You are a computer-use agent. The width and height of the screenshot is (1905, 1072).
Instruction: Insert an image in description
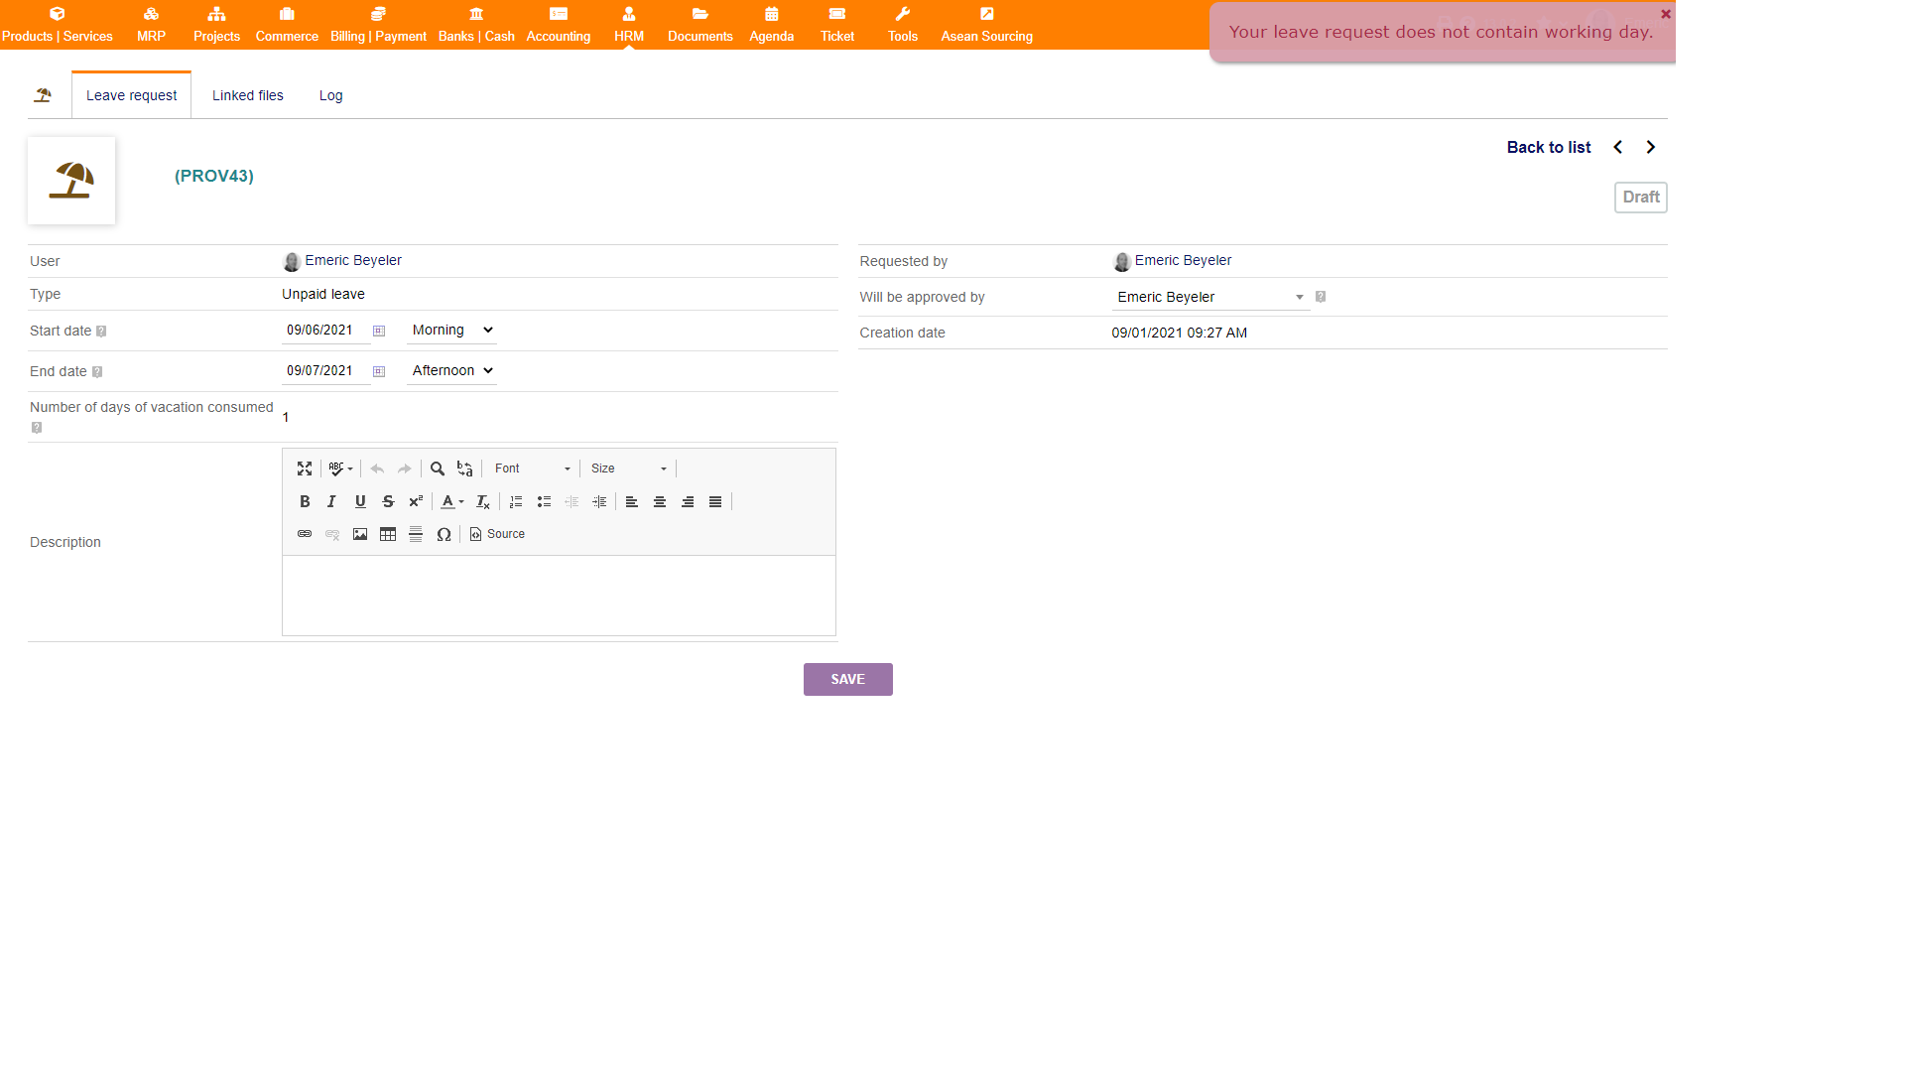point(360,534)
